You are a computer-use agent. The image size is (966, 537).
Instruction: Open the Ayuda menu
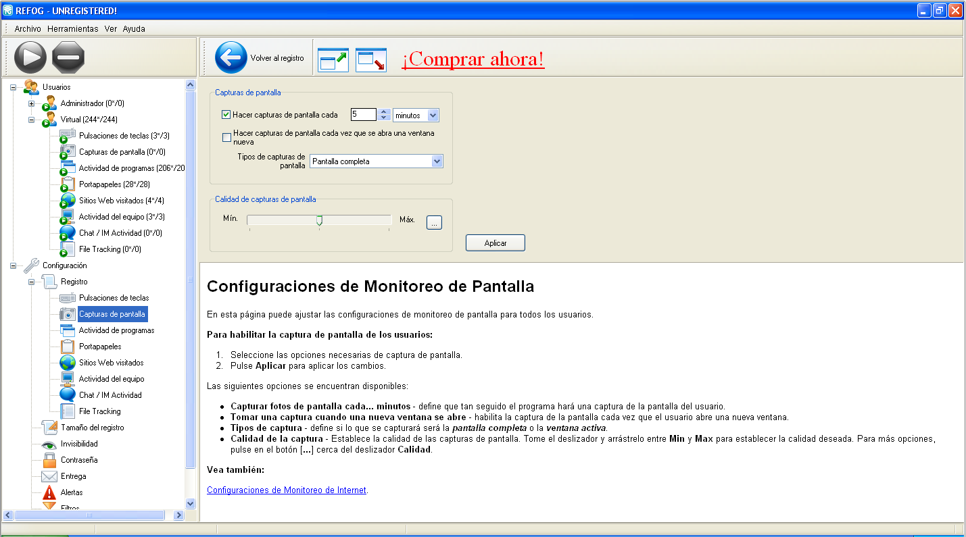134,29
